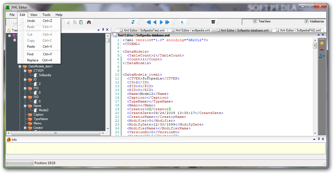Remove bookmark with the red minus icon
The image size is (334, 174).
click(322, 50)
